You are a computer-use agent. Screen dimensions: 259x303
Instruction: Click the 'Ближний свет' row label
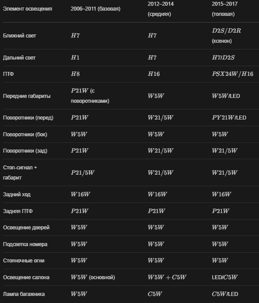[19, 36]
